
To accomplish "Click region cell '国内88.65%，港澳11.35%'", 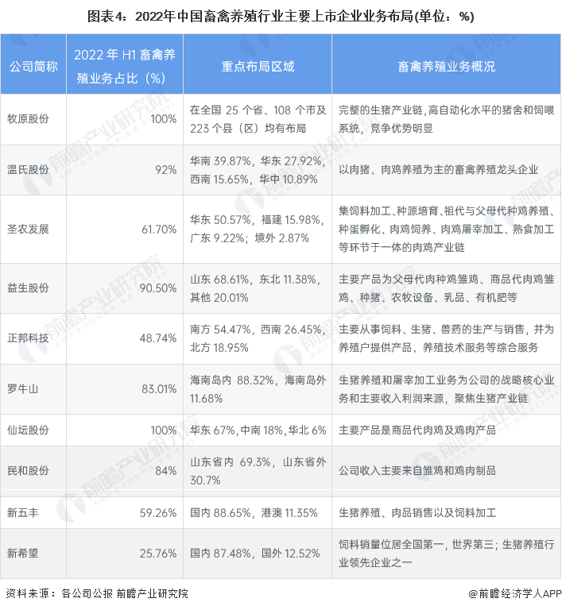I will (254, 513).
